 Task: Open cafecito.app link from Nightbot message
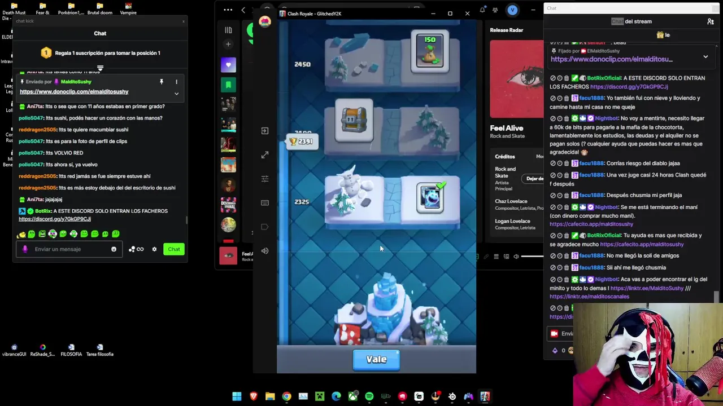[591, 224]
